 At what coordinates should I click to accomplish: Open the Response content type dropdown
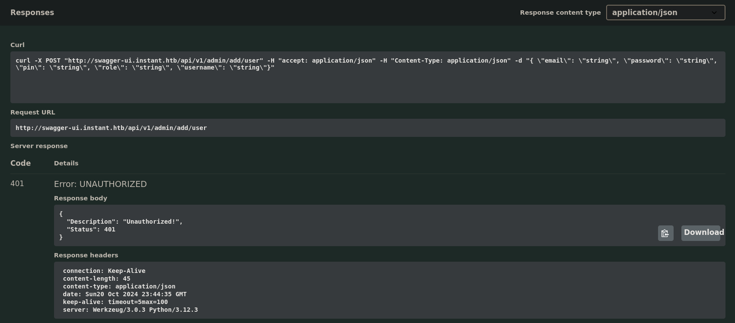665,13
